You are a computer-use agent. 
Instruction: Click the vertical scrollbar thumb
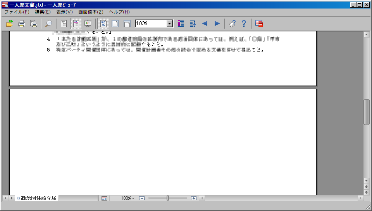367,112
